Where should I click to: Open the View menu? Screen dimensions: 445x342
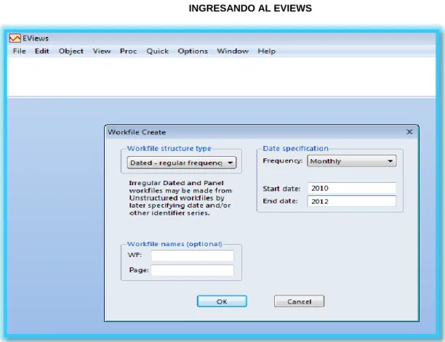pyautogui.click(x=102, y=52)
